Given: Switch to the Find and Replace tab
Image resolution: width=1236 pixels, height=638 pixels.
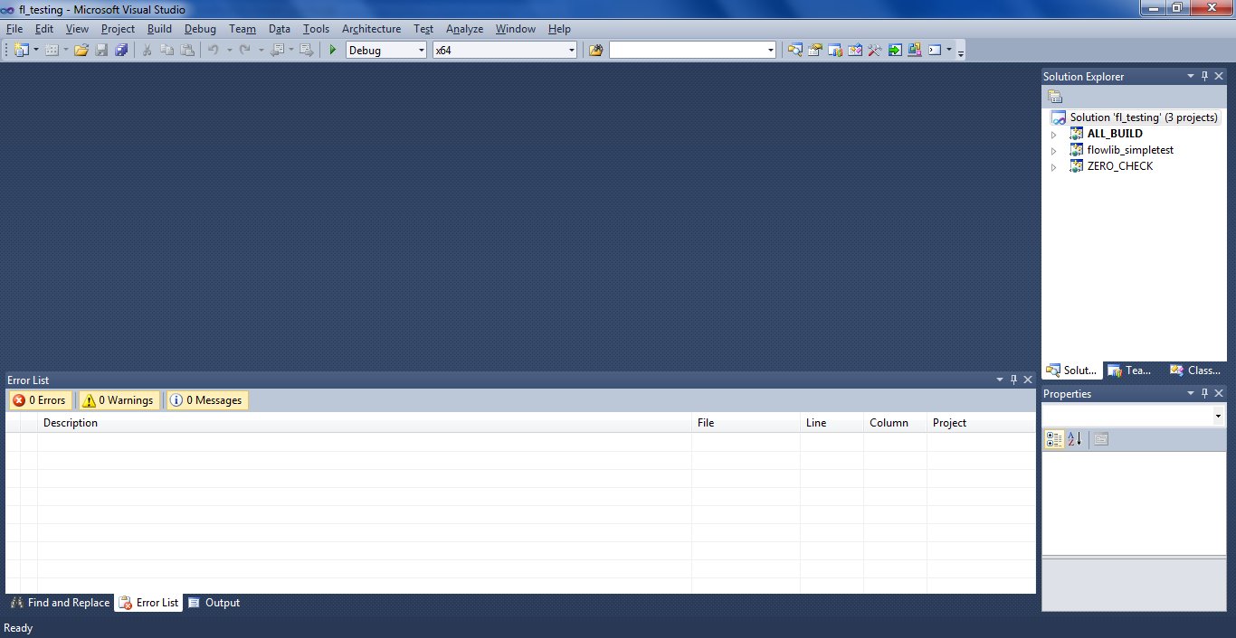Looking at the screenshot, I should pyautogui.click(x=60, y=603).
